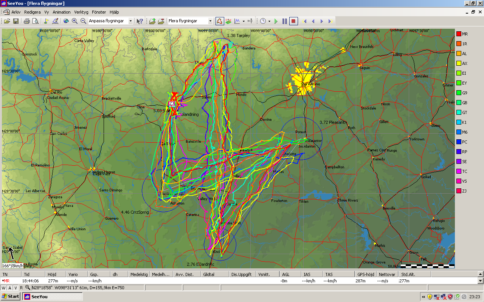Open the Hjälp menu
484x302 pixels.
click(x=114, y=12)
